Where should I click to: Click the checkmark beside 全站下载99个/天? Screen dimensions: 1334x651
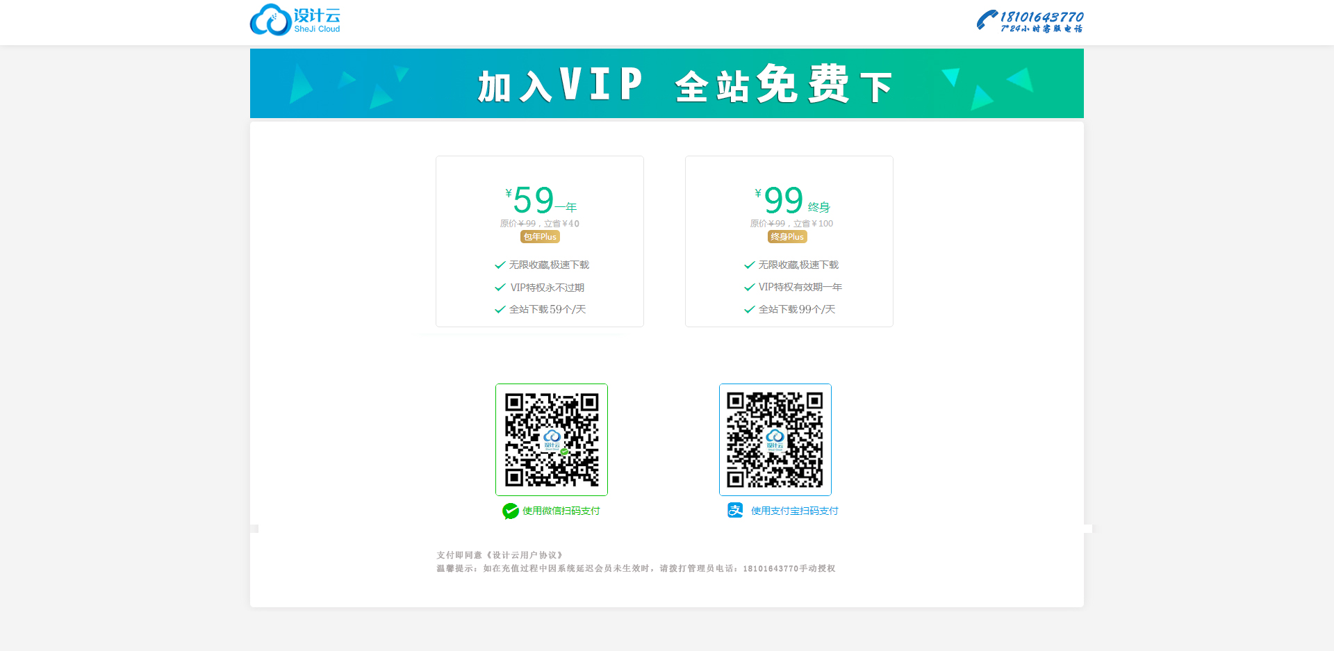[x=749, y=310]
